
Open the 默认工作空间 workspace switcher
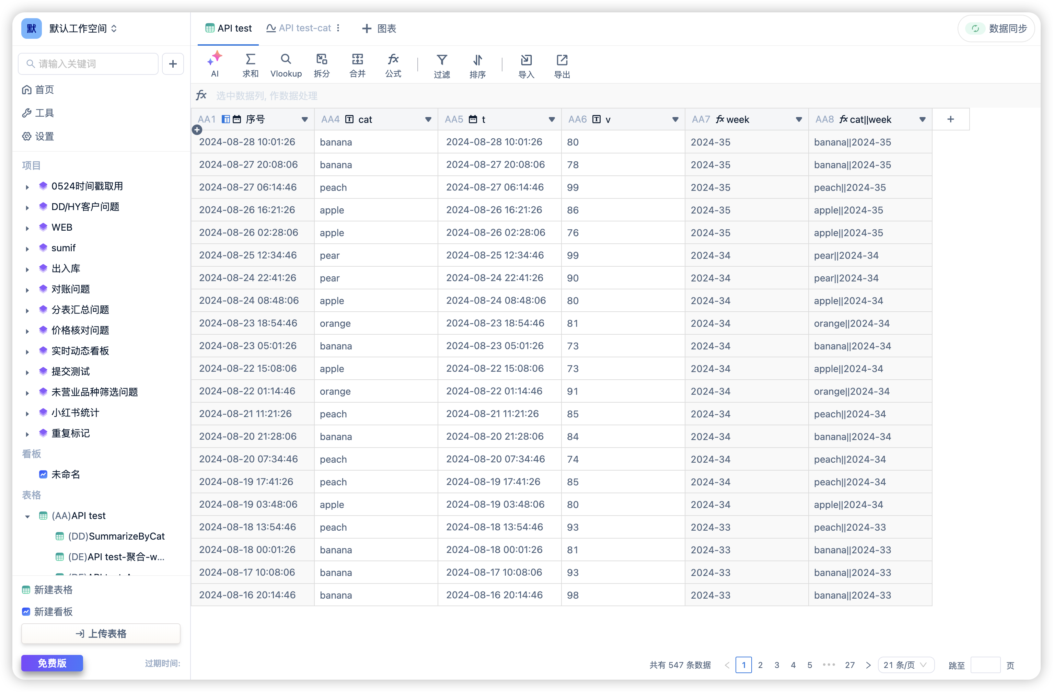tap(82, 29)
